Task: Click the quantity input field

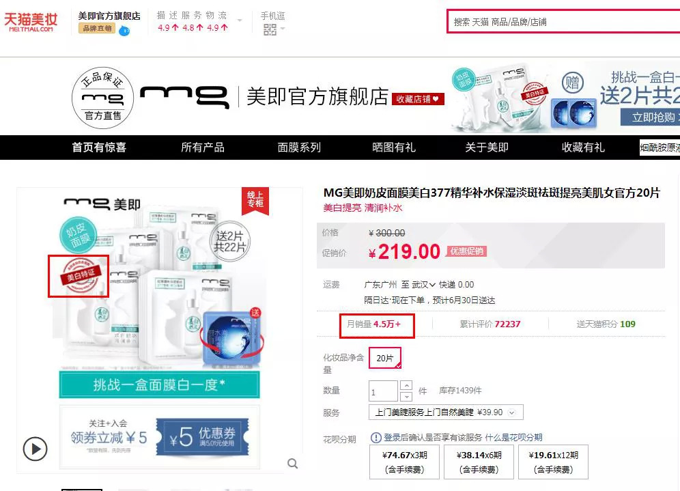Action: (x=383, y=391)
